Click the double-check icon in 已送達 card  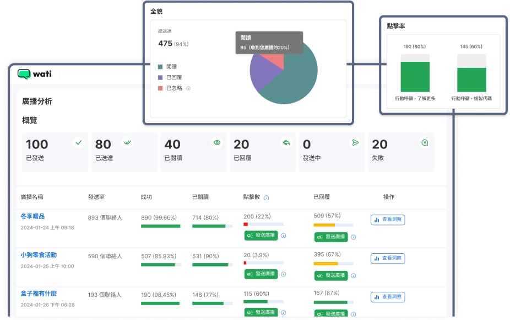128,142
